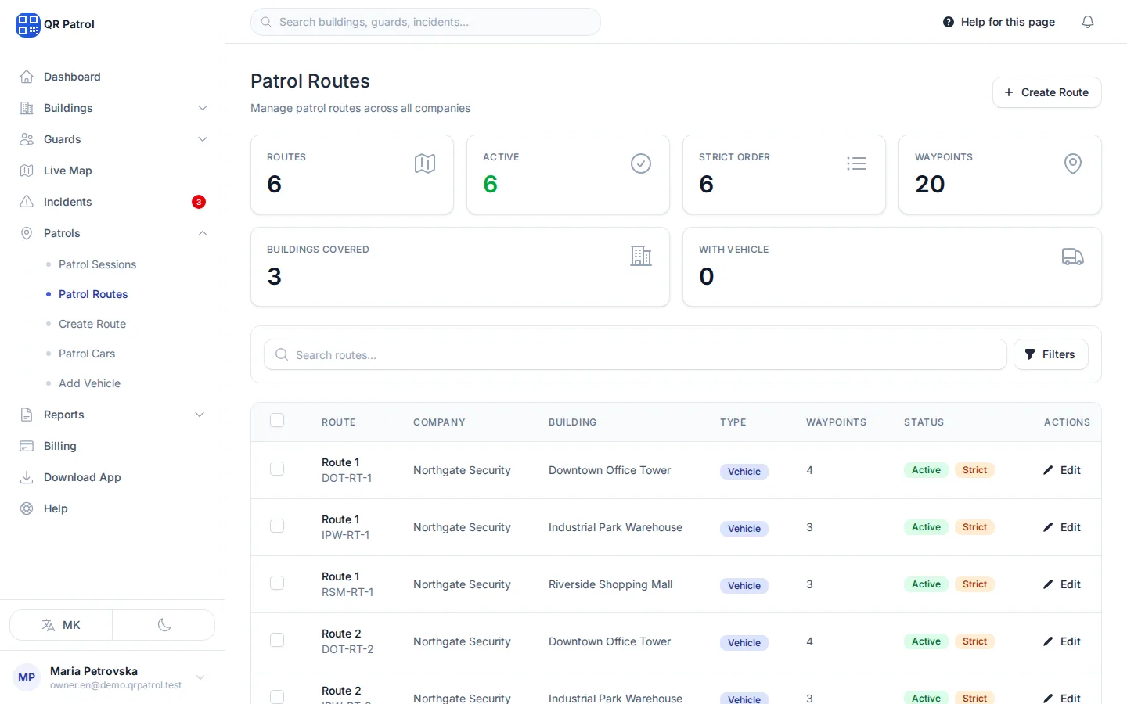Image resolution: width=1127 pixels, height=704 pixels.
Task: Click the Incidents warning icon
Action: 27,202
